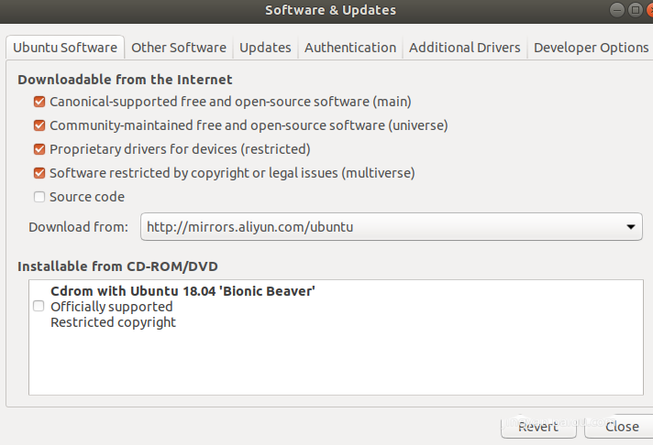Viewport: 653px width, 445px height.
Task: Show the Developer Options tab
Action: pyautogui.click(x=591, y=48)
